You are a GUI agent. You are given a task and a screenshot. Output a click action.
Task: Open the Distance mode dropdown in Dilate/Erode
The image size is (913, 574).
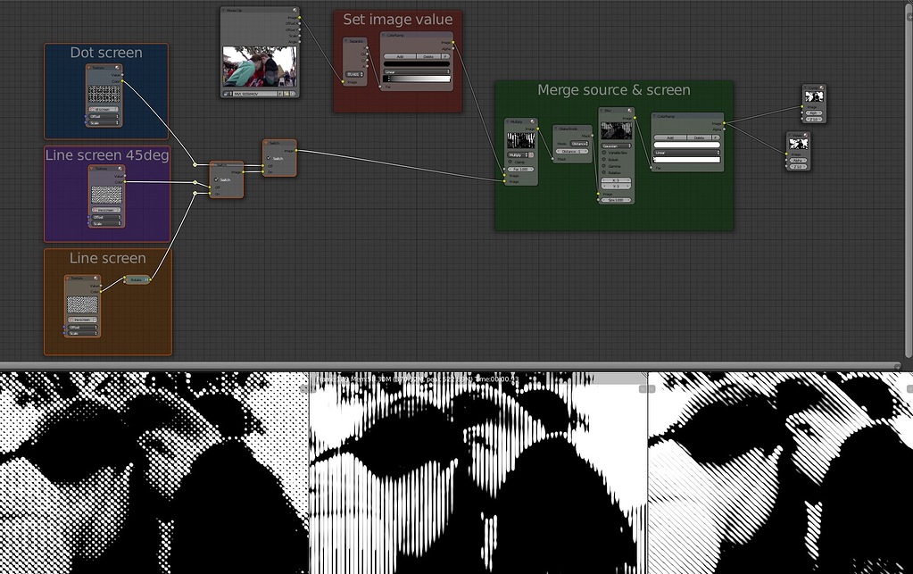[x=579, y=144]
